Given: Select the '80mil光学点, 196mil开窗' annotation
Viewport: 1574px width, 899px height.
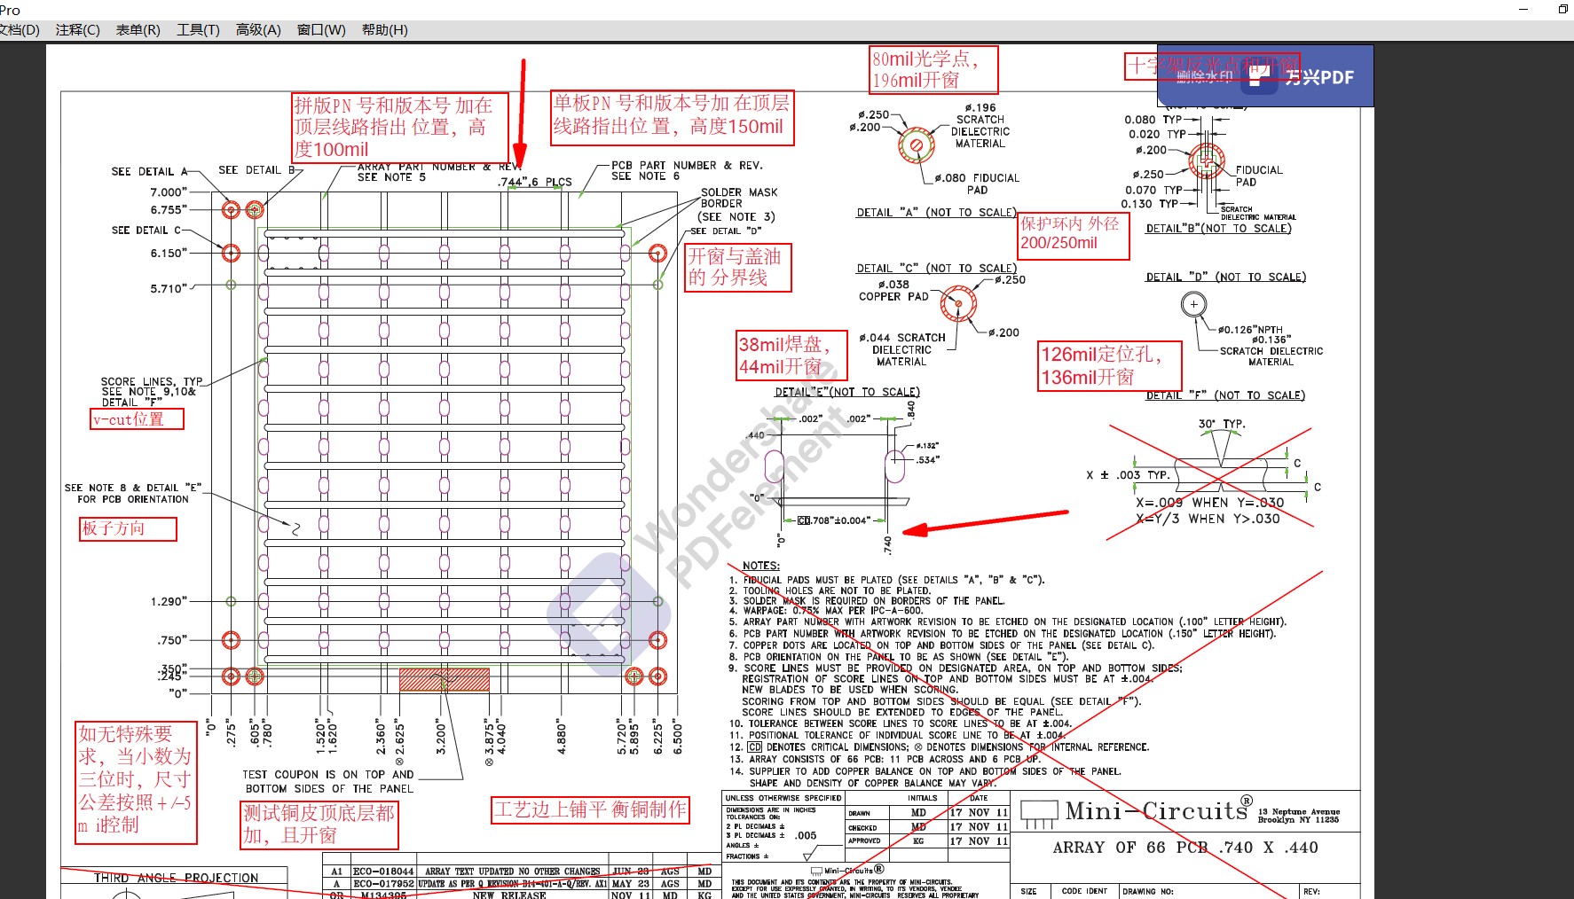Looking at the screenshot, I should tap(933, 70).
